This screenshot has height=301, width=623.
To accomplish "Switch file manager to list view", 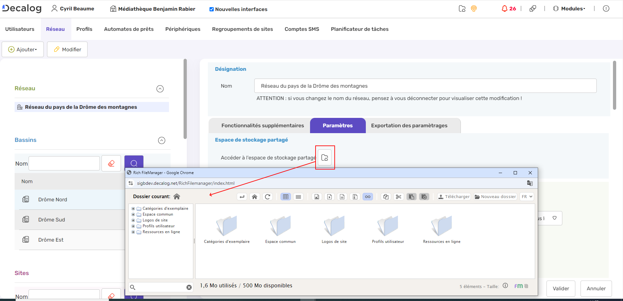I will (x=298, y=197).
